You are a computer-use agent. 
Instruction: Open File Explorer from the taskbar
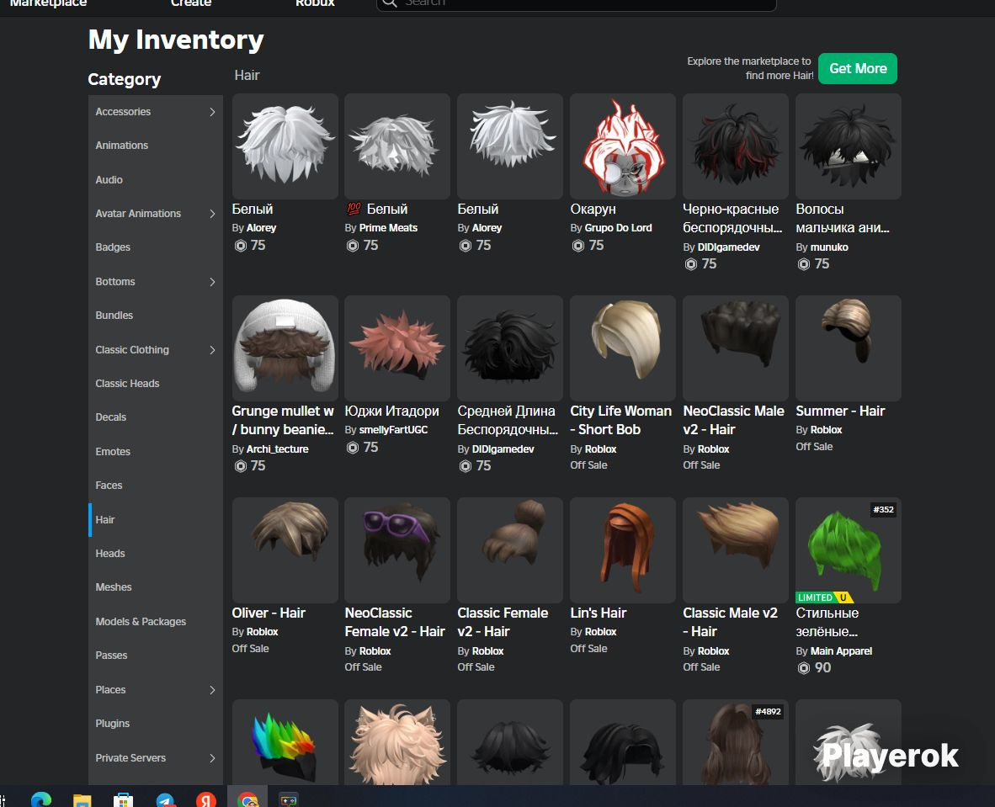(x=82, y=799)
